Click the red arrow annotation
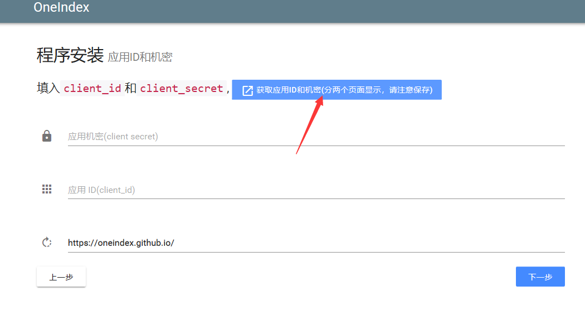Screen dimensions: 585x310 coord(310,125)
